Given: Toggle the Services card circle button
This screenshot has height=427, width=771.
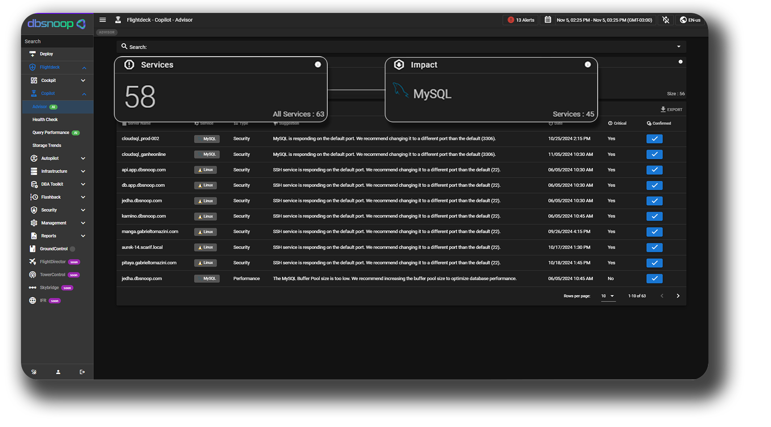Looking at the screenshot, I should click(x=318, y=65).
